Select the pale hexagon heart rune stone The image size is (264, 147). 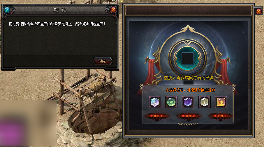204,102
